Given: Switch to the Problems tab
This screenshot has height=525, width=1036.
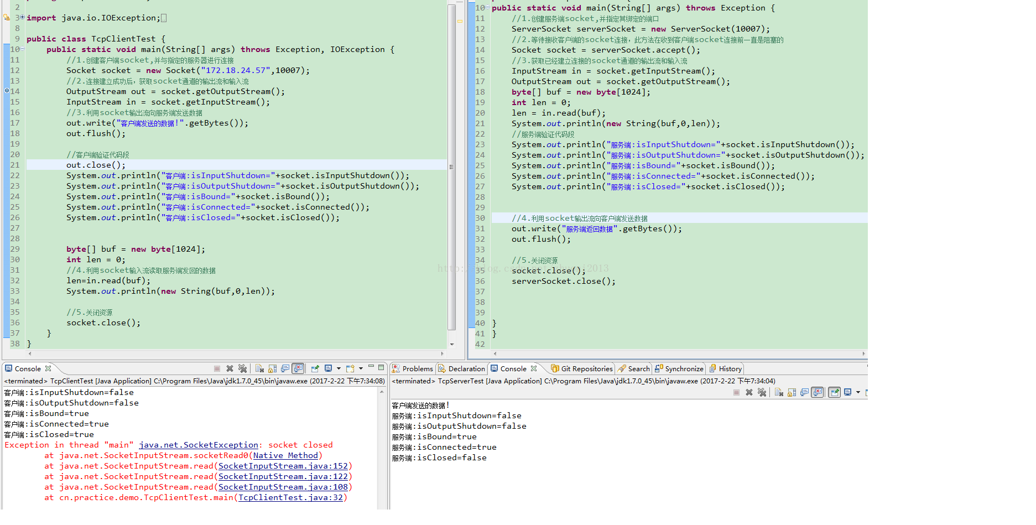Looking at the screenshot, I should click(412, 368).
